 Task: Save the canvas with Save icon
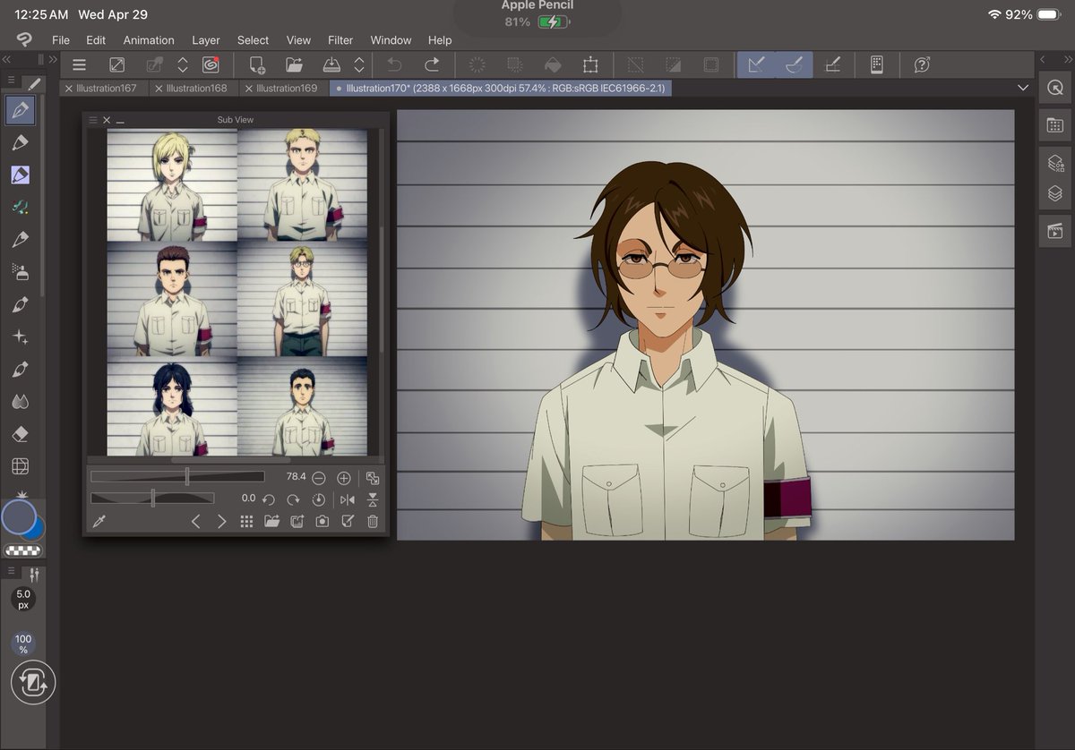(x=331, y=64)
